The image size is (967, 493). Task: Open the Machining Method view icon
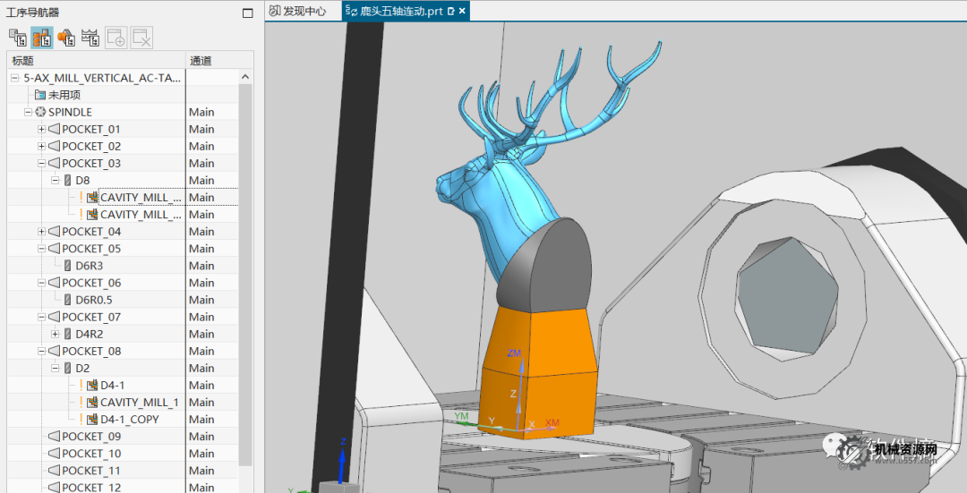pyautogui.click(x=90, y=38)
